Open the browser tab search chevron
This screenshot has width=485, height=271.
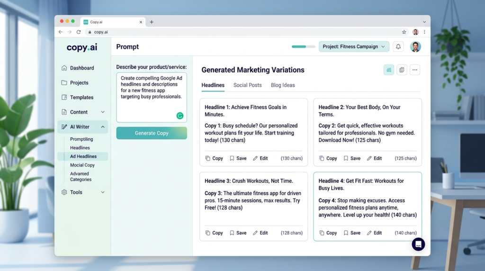pos(424,22)
